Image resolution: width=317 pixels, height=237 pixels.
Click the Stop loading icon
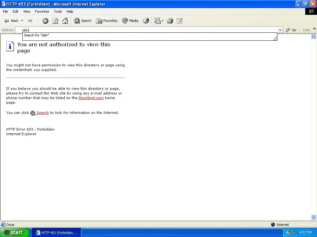(45, 21)
